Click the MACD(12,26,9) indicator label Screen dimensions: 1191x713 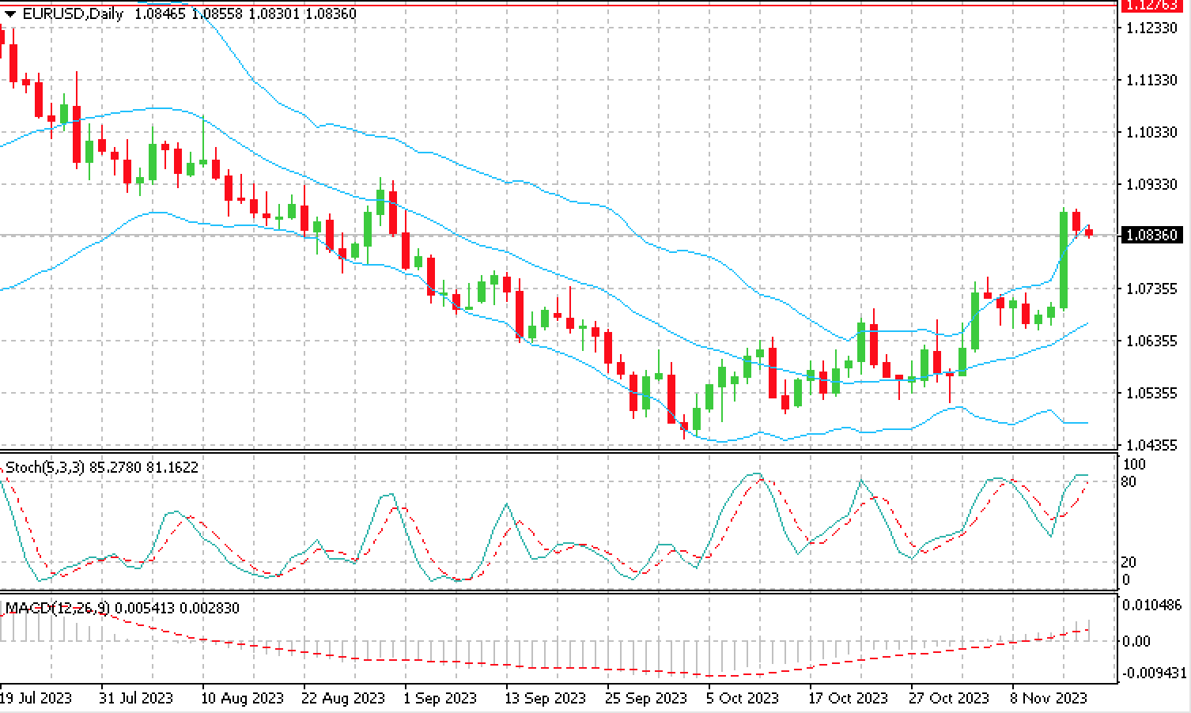[x=58, y=608]
